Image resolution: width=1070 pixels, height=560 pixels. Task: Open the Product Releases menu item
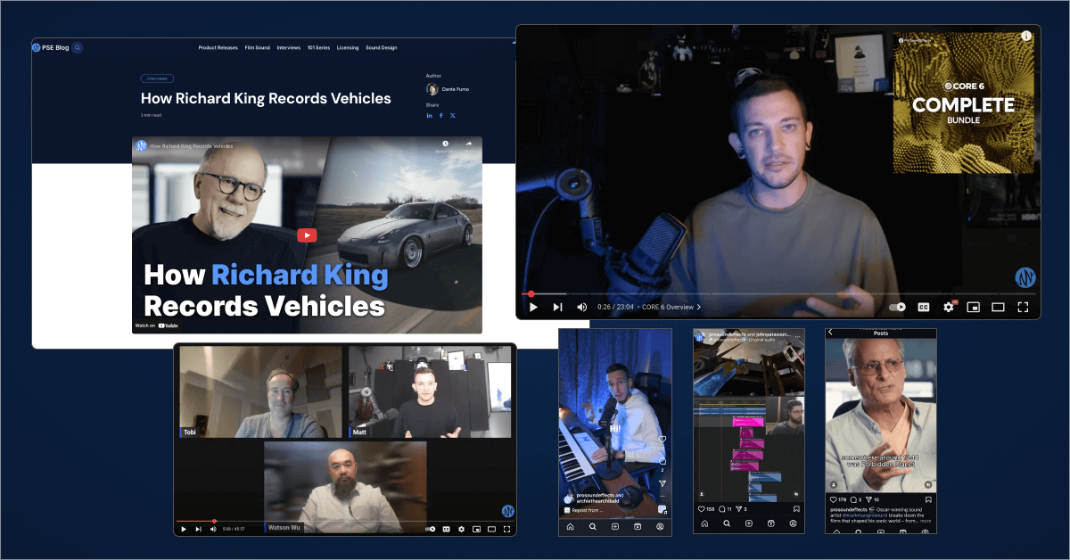218,47
